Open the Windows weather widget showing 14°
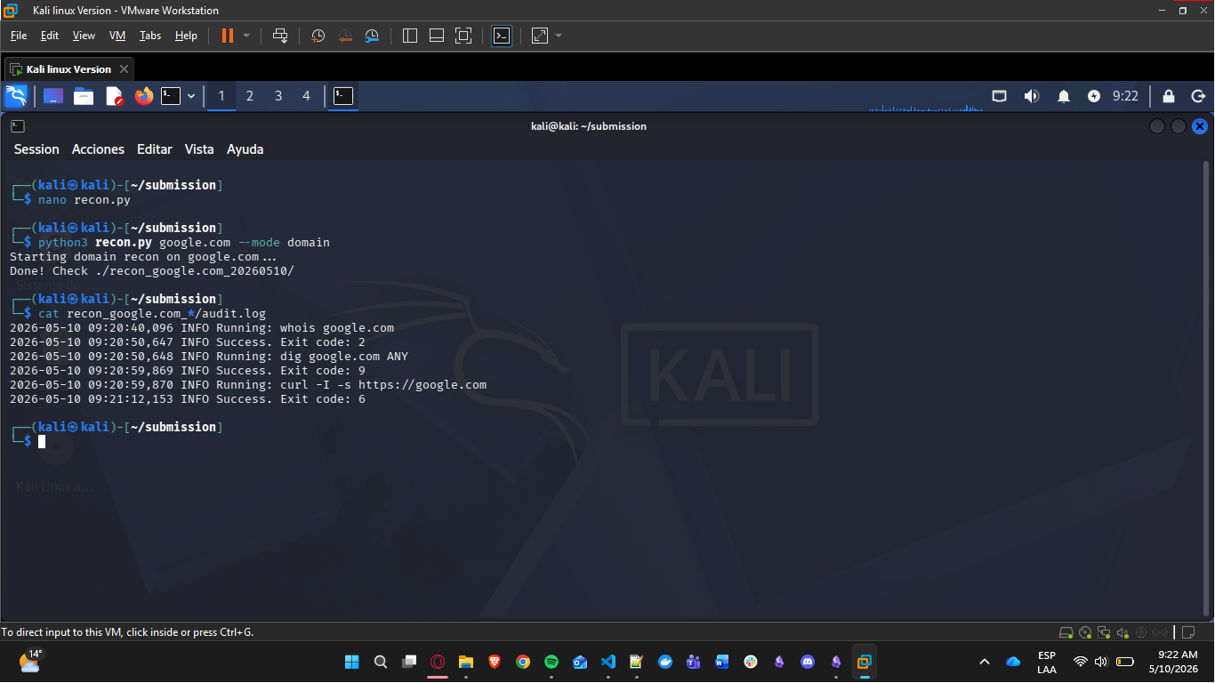The image size is (1215, 683). coord(31,661)
